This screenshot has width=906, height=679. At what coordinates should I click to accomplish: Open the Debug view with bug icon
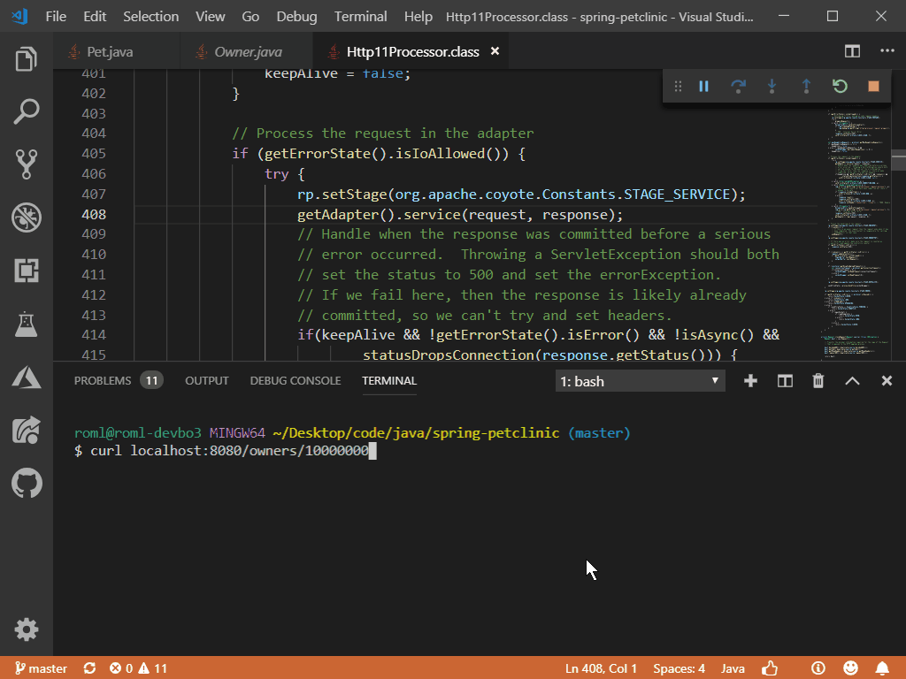(x=27, y=217)
